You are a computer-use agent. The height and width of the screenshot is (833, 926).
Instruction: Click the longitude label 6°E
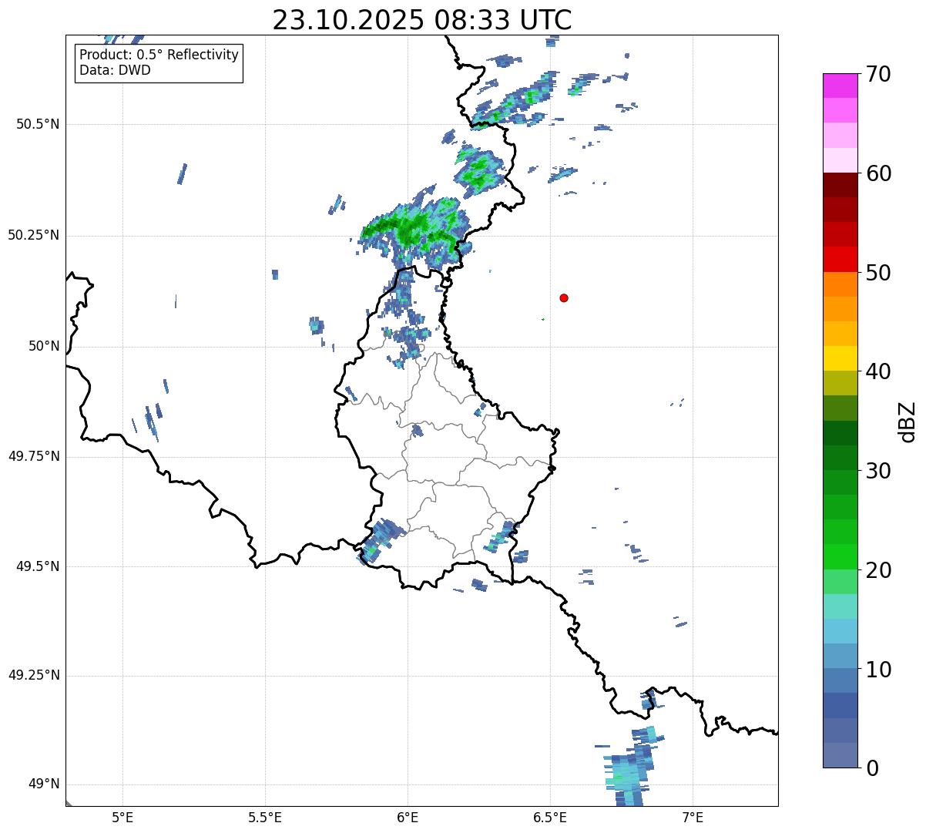(408, 817)
